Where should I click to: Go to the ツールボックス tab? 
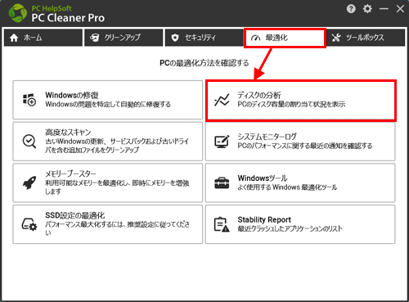tap(366, 38)
